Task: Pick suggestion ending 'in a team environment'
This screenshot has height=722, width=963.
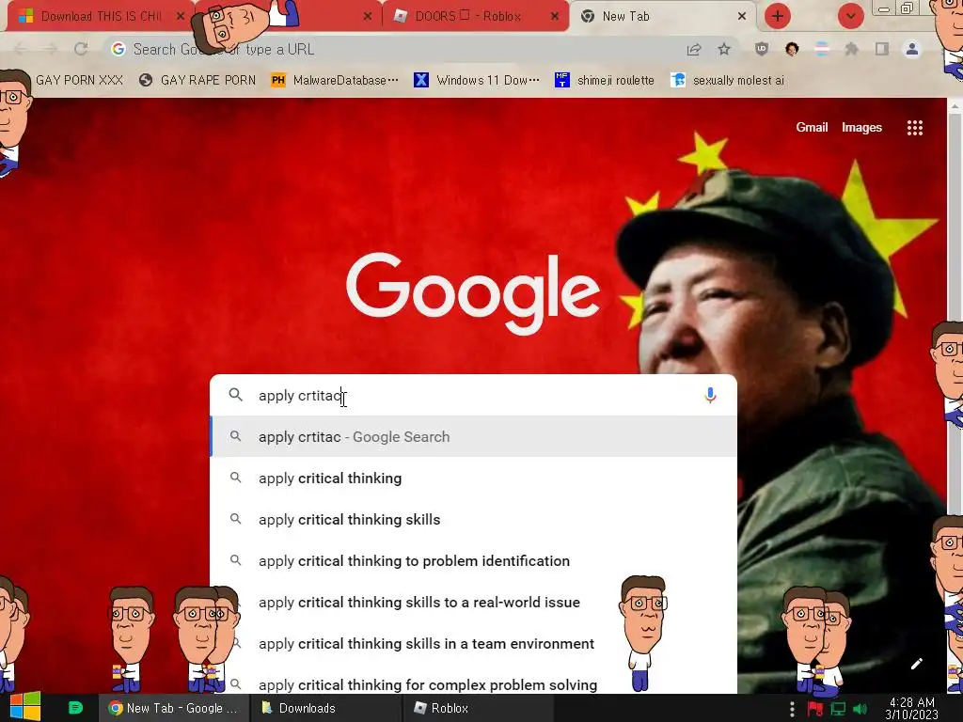Action: pos(473,643)
